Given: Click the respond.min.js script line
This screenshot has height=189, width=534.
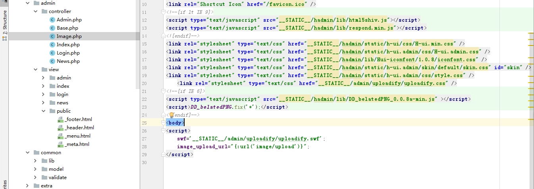Looking at the screenshot, I should tap(296, 28).
